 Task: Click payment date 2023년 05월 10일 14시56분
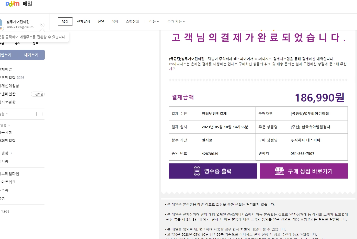(x=225, y=127)
